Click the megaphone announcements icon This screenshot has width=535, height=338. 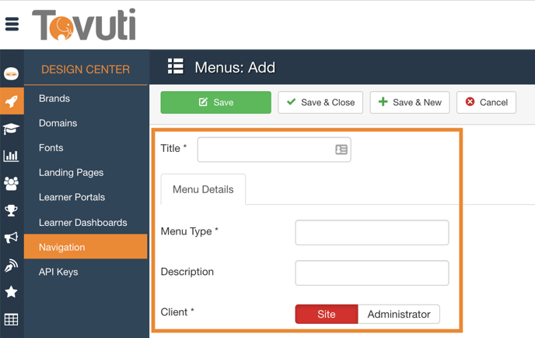[11, 238]
